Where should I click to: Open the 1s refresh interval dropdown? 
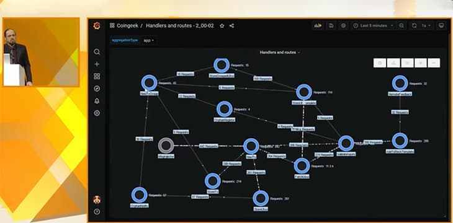[x=426, y=25]
